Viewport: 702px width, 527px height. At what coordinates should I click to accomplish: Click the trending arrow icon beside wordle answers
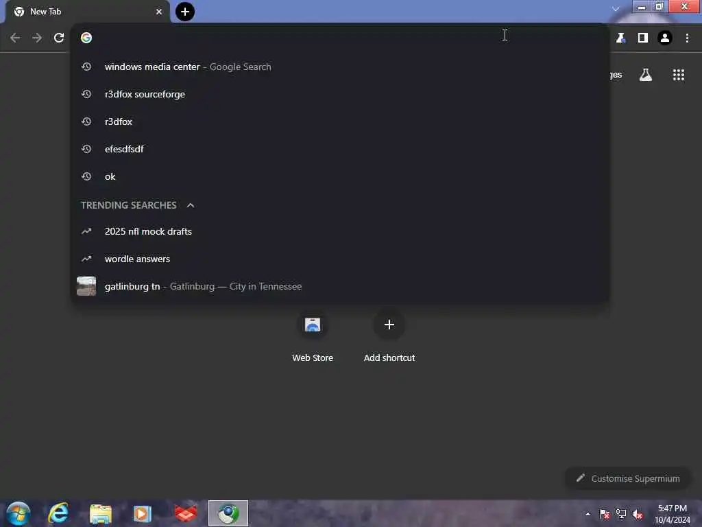click(x=86, y=259)
